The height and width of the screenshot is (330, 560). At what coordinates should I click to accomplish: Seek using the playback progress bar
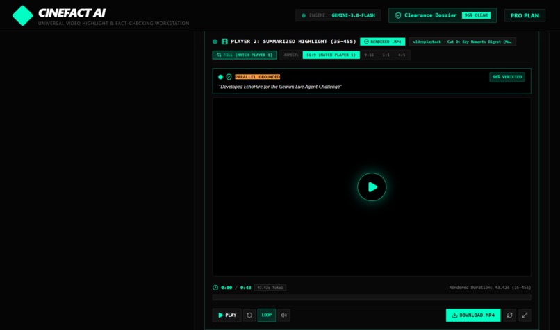[x=372, y=297]
